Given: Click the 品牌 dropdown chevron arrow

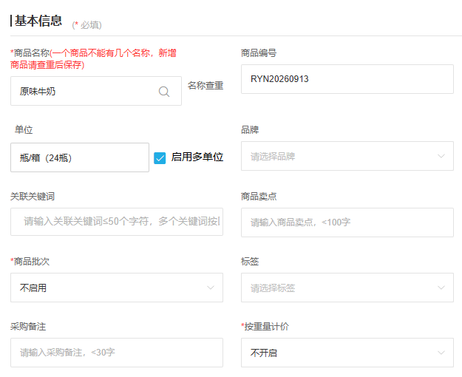Looking at the screenshot, I should tap(441, 156).
